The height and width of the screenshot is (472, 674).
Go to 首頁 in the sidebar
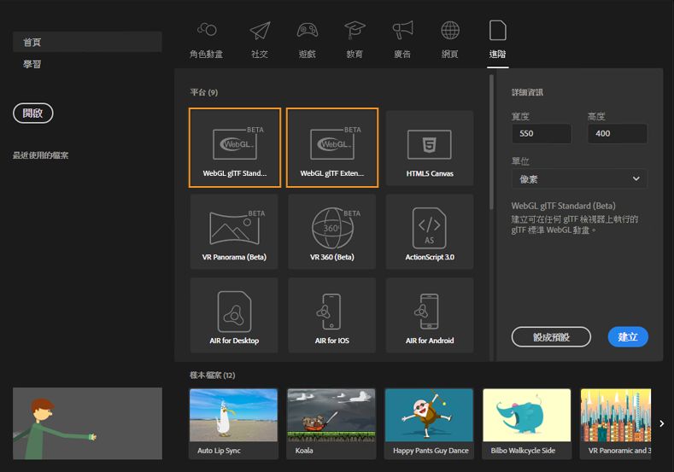pyautogui.click(x=87, y=42)
